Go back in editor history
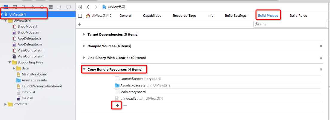This screenshot has width=330, height=120. click(x=88, y=7)
